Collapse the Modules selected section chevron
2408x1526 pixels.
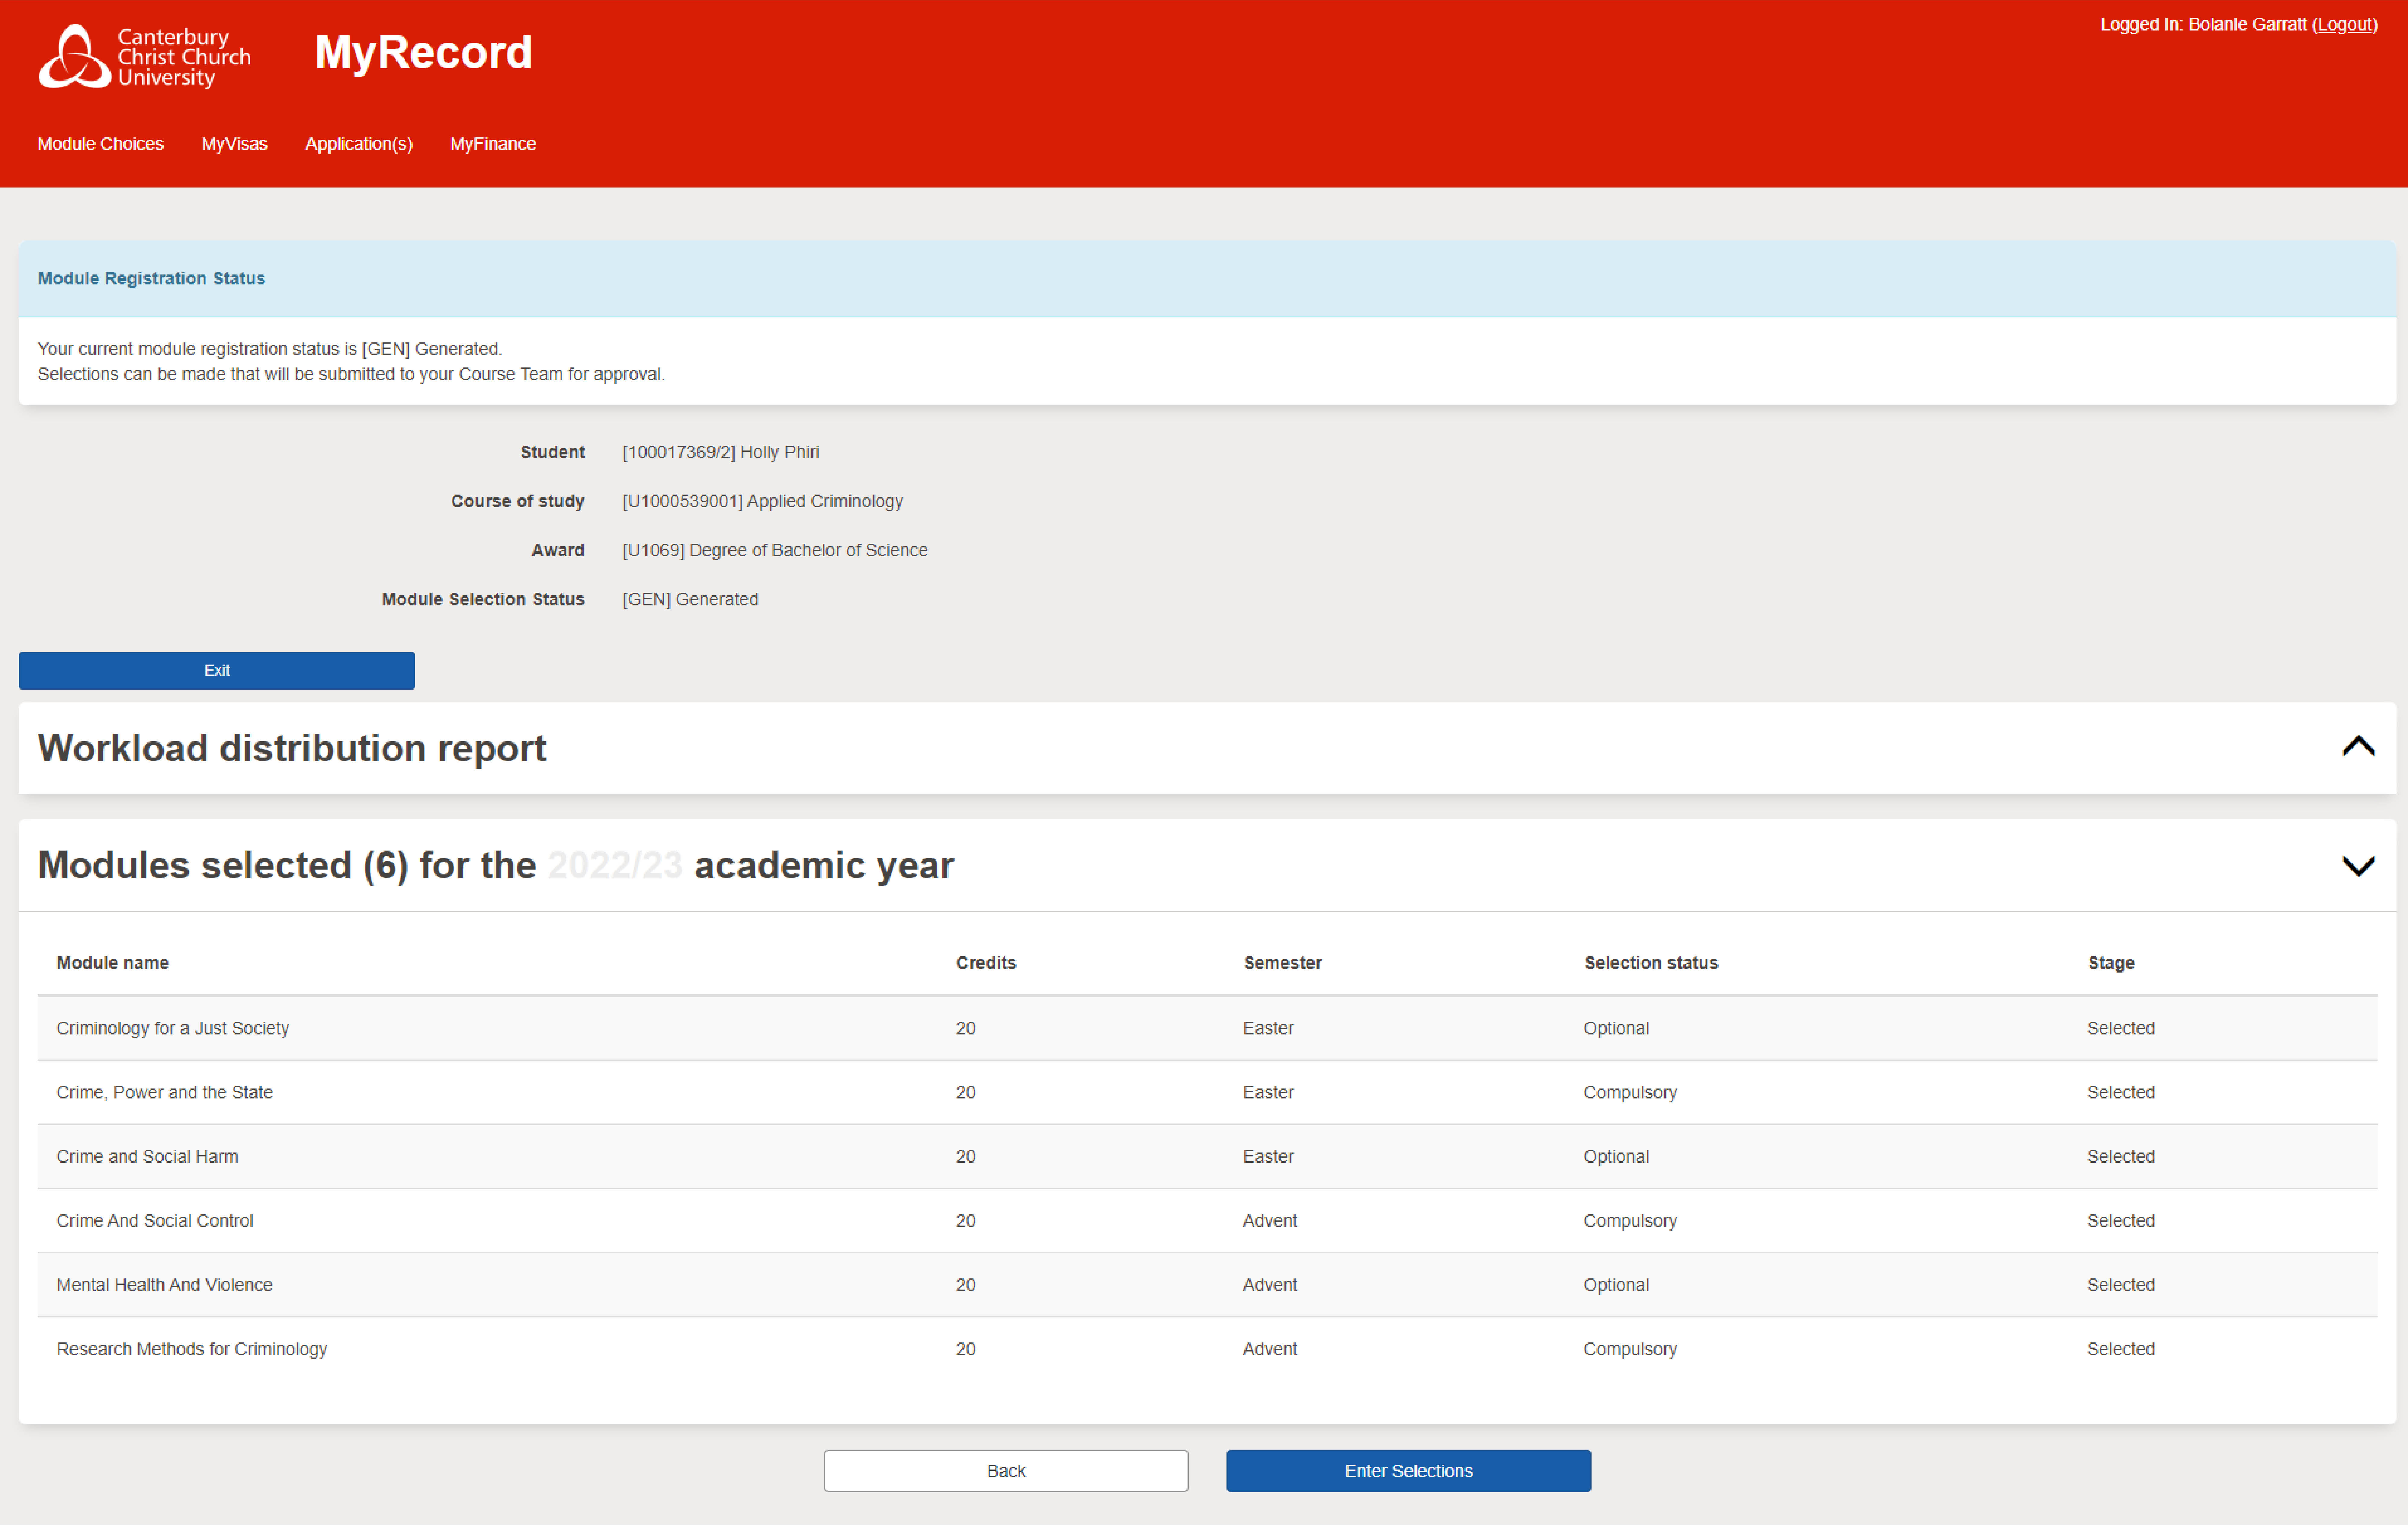click(x=2358, y=866)
